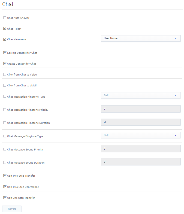
Task: Click the Chat Interaction Ringtone Priority field
Action: (140, 109)
